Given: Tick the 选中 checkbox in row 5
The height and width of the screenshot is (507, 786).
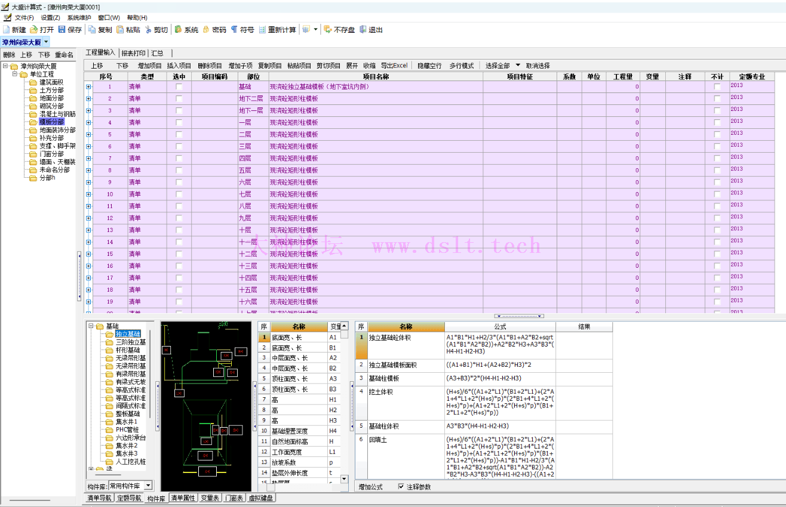Looking at the screenshot, I should [179, 134].
